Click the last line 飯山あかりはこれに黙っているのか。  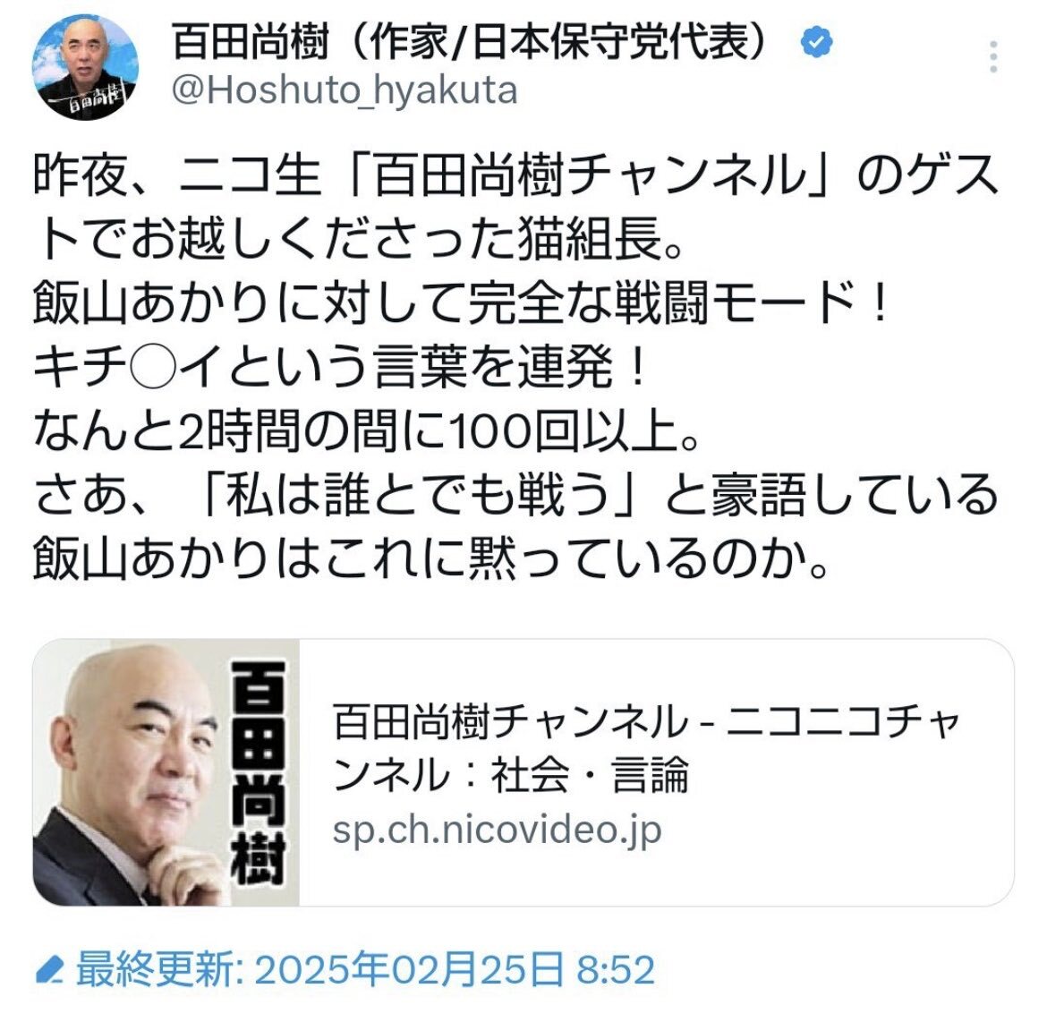[431, 559]
